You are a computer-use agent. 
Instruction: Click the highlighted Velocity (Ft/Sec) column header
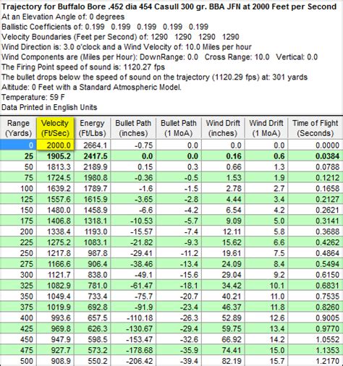55,128
